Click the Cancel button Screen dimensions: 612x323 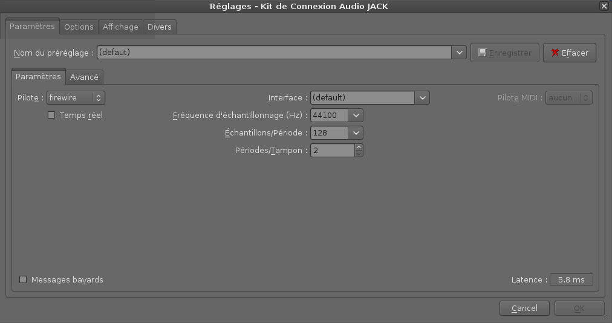coord(524,308)
